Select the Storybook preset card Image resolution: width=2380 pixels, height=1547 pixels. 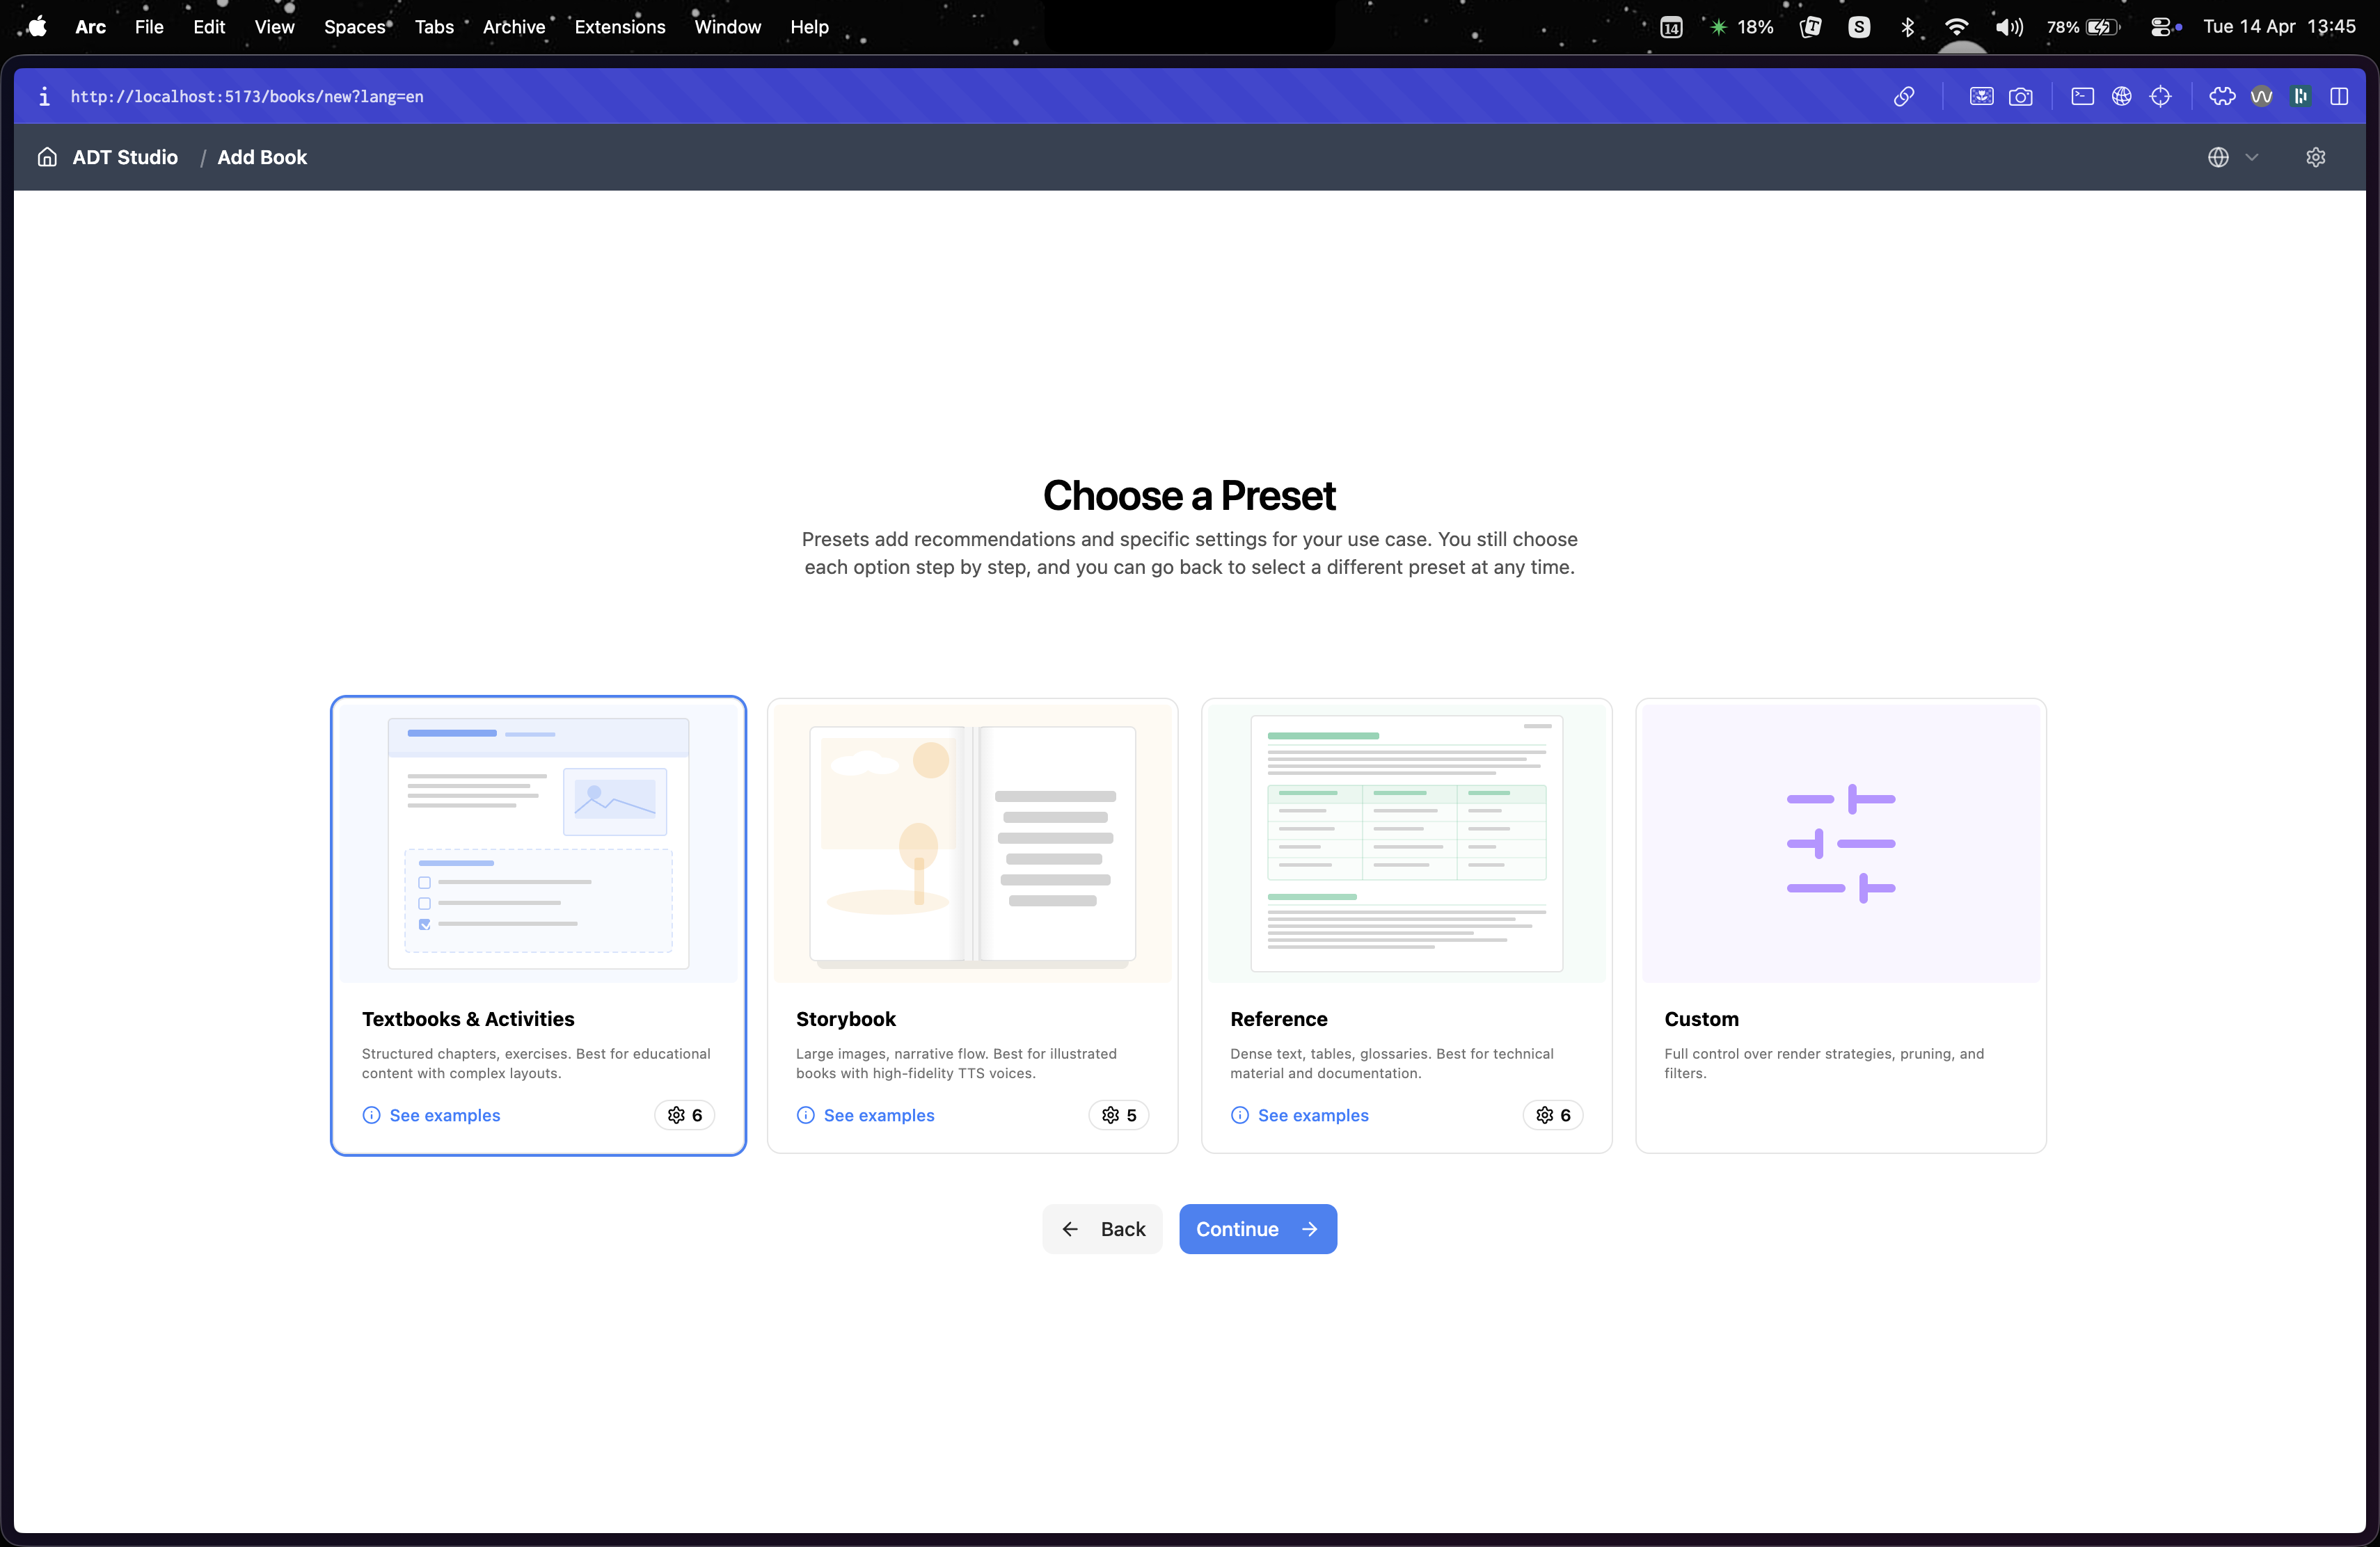(972, 925)
